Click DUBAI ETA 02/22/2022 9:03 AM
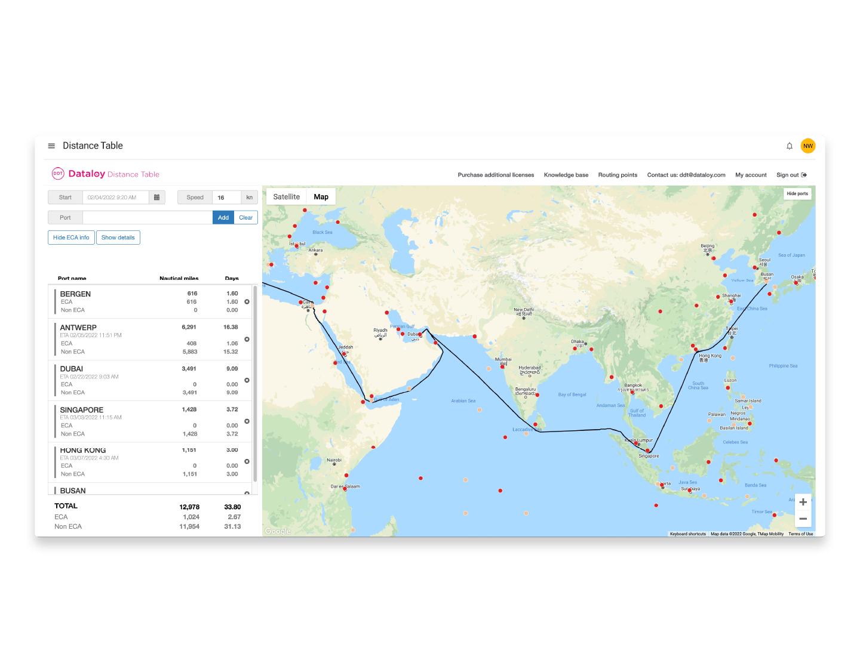 90,377
